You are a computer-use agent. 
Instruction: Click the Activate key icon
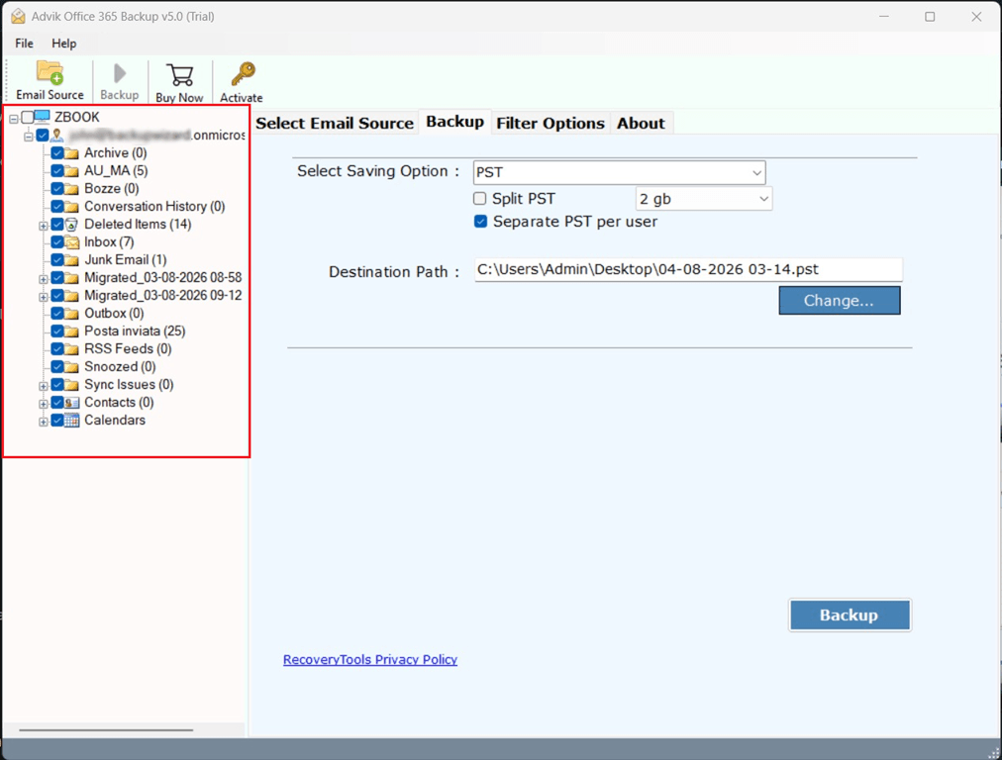click(x=243, y=74)
